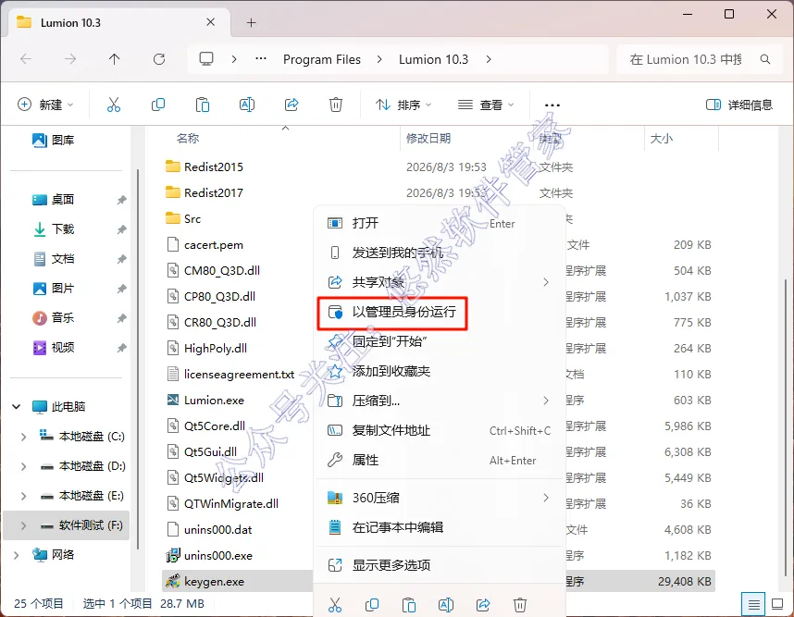Open 360压缩 submenu
This screenshot has height=617, width=794.
click(439, 498)
